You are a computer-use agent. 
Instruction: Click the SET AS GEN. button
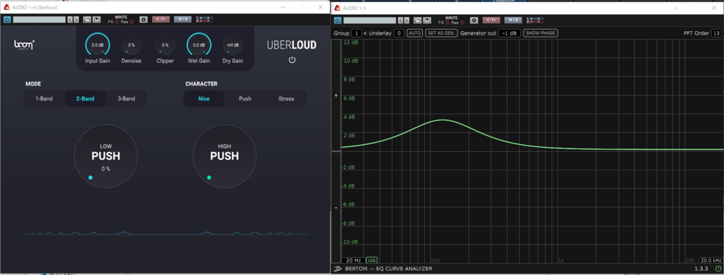[x=440, y=33]
